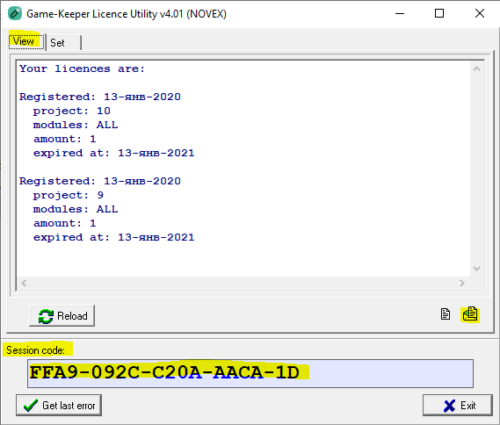This screenshot has width=500, height=425.
Task: Exit the licence utility
Action: pos(458,406)
